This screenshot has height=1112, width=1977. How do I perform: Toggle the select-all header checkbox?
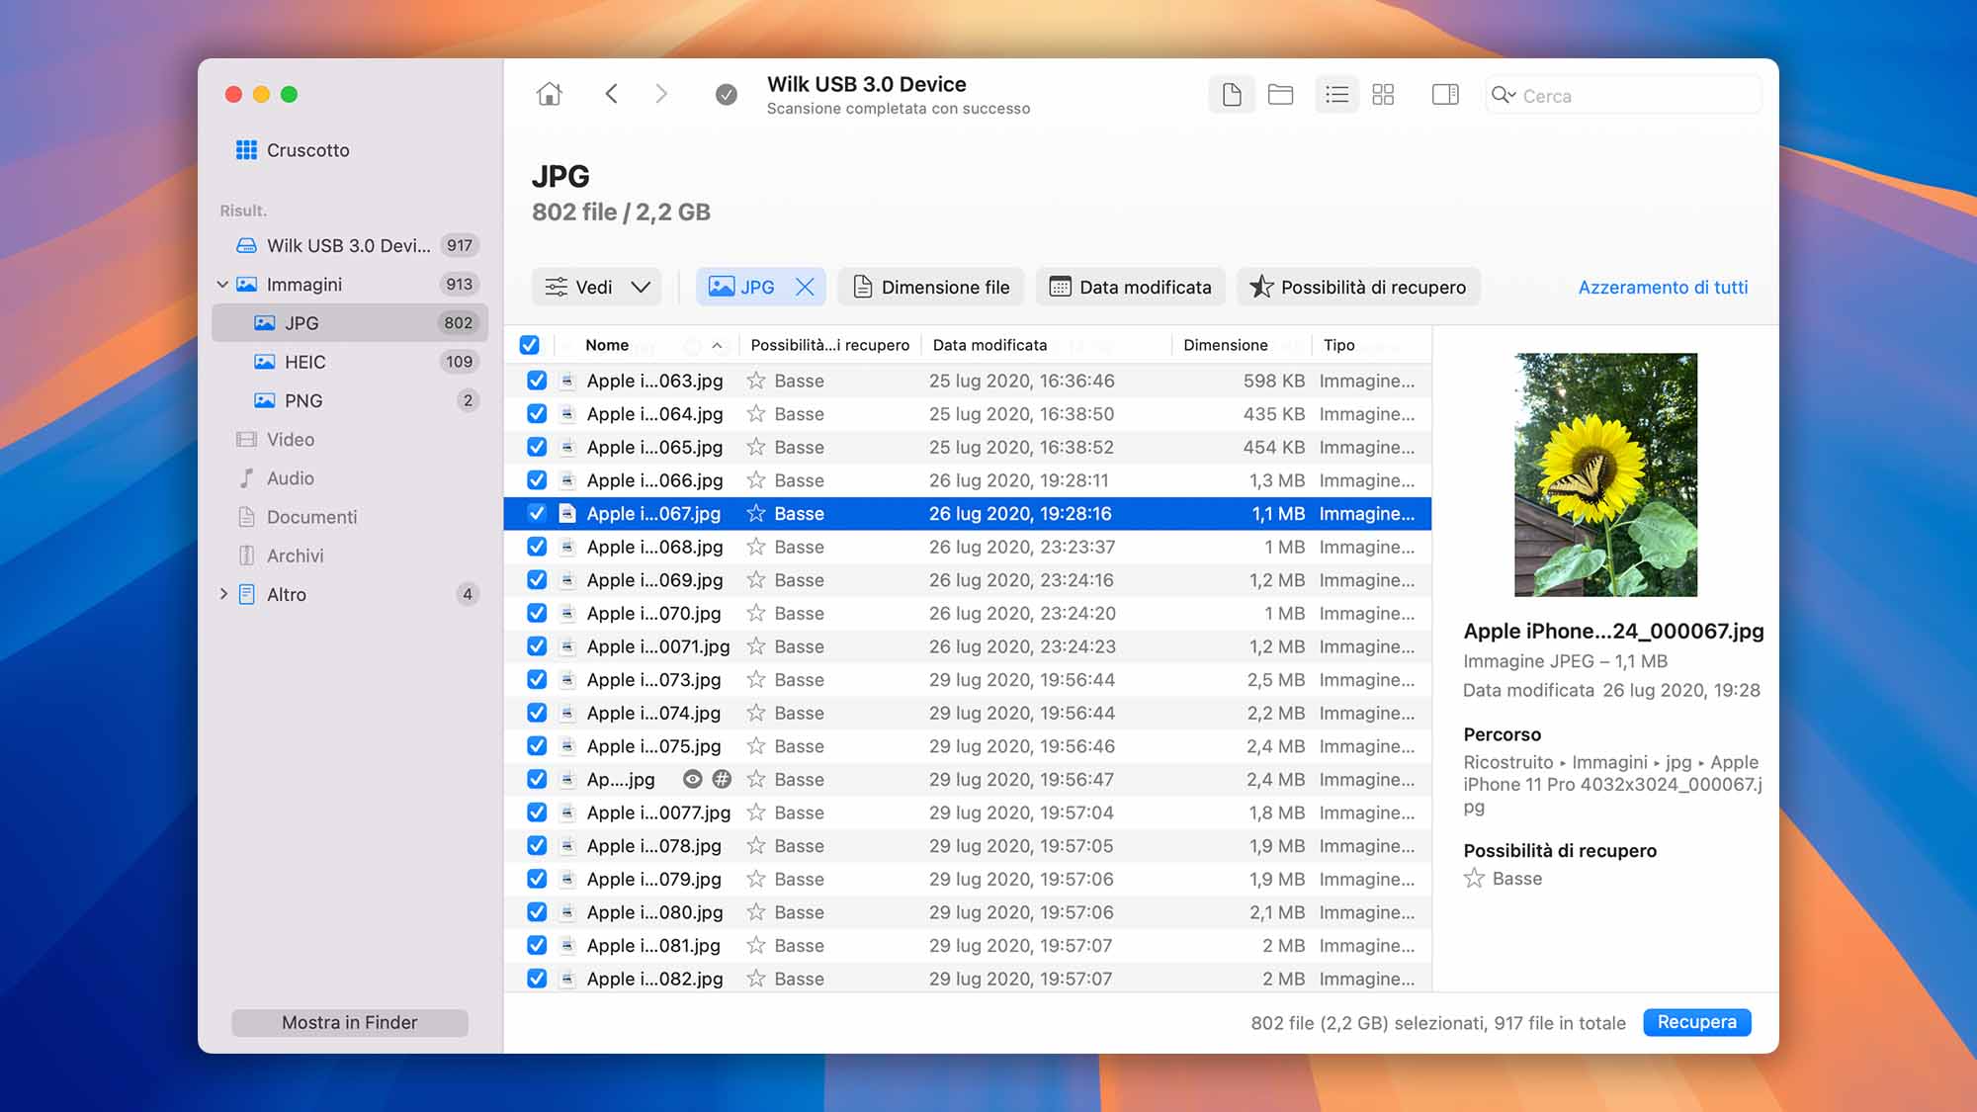529,345
